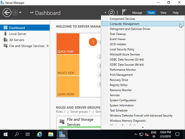Viewport: 185px width, 139px height.
Task: Open dropdown arrow left of Refresh
Action: tap(105, 13)
